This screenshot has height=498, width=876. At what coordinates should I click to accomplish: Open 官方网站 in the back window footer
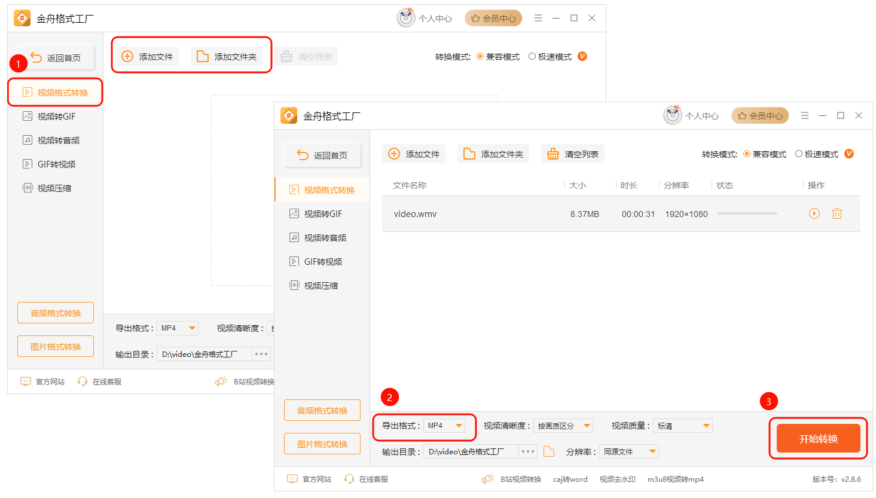[42, 381]
